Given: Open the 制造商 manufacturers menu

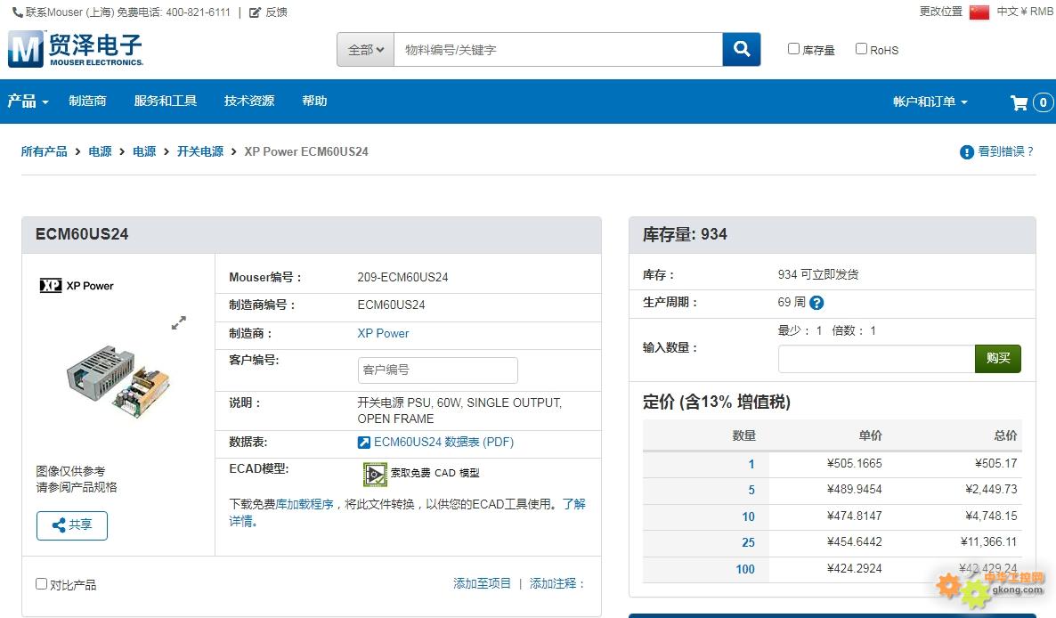Looking at the screenshot, I should coord(87,101).
